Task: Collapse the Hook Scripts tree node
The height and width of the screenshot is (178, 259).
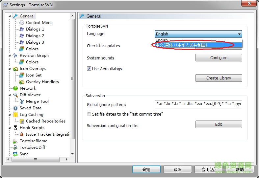Action: click(10, 128)
